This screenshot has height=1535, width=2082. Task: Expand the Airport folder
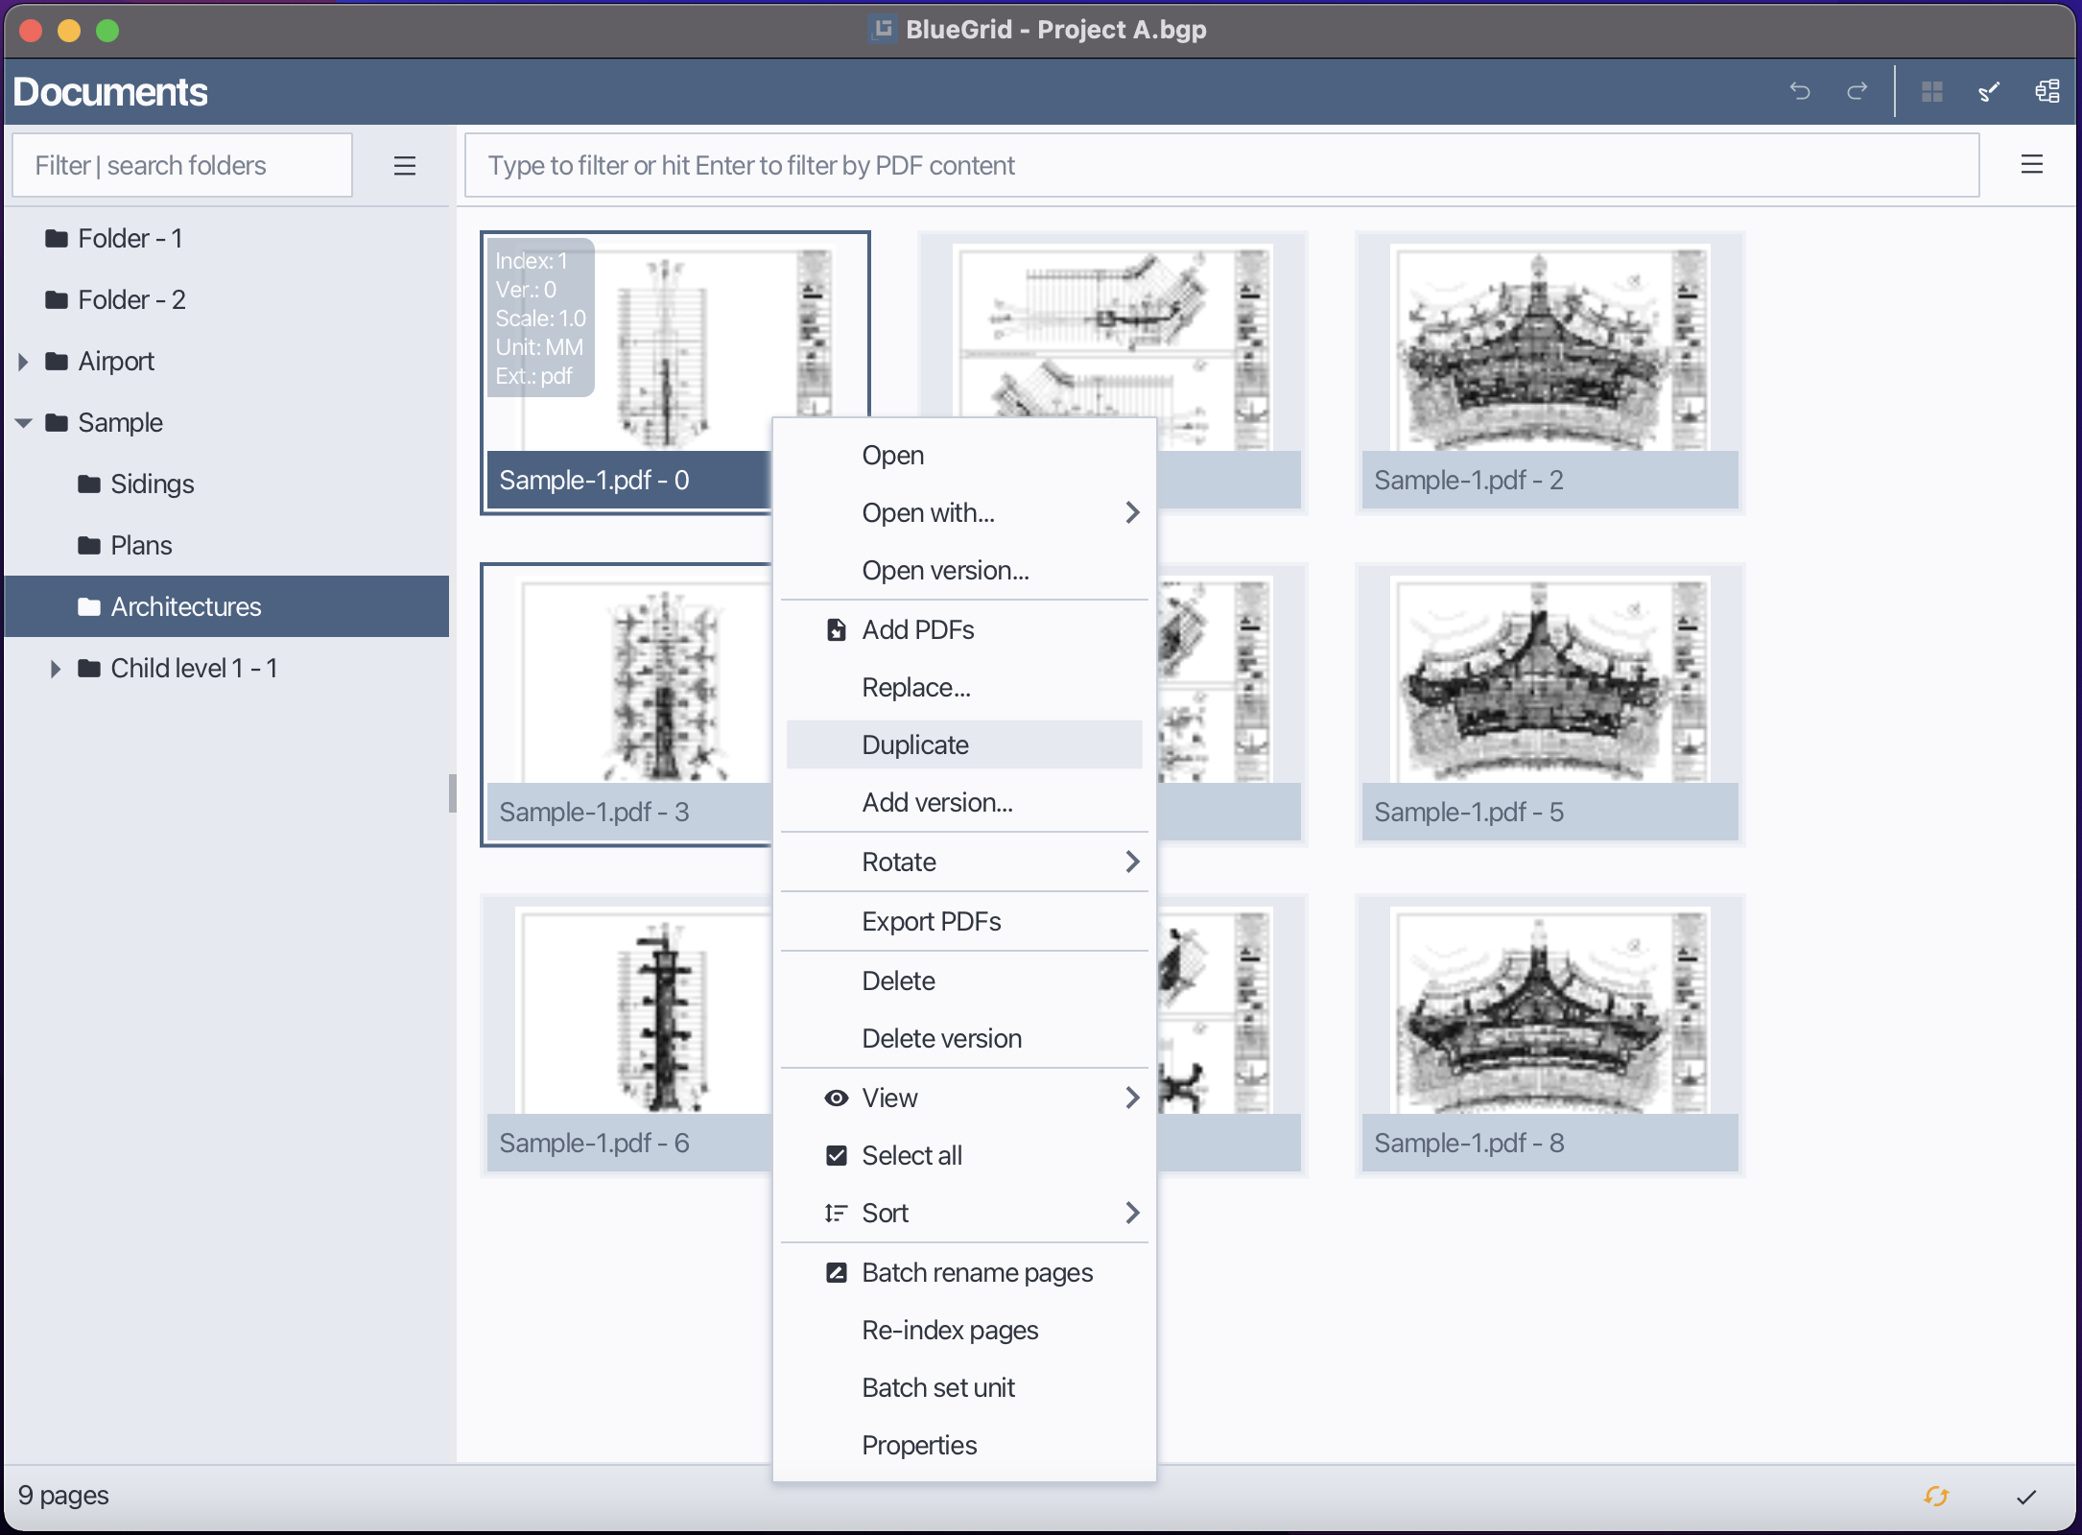click(x=23, y=362)
